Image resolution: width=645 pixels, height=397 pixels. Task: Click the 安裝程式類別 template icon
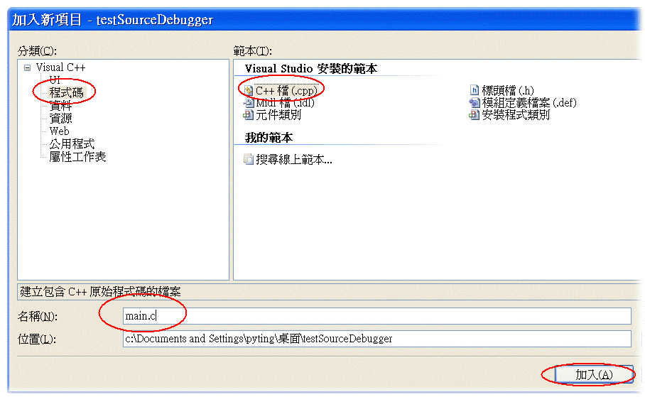[475, 115]
